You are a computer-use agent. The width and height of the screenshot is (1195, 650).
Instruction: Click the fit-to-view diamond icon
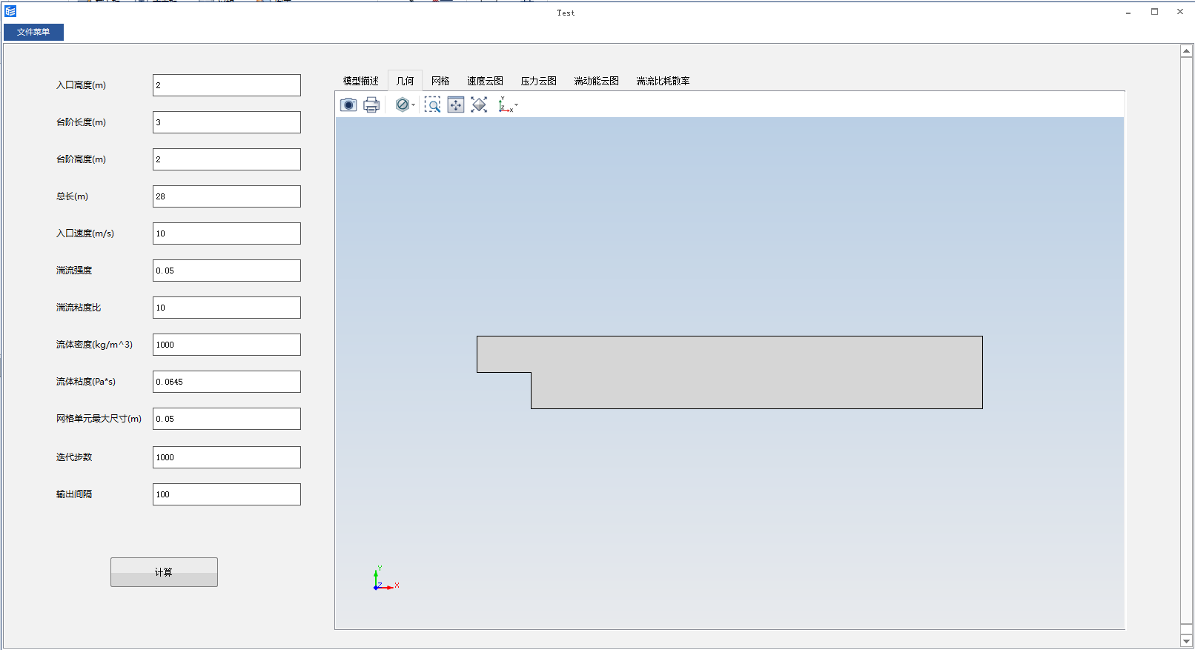(x=479, y=105)
